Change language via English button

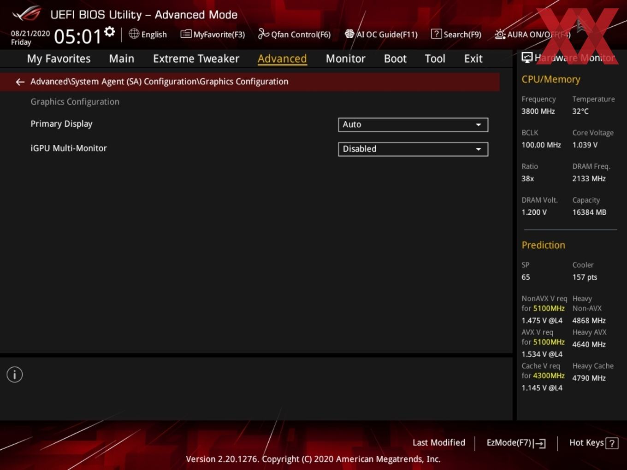click(148, 34)
